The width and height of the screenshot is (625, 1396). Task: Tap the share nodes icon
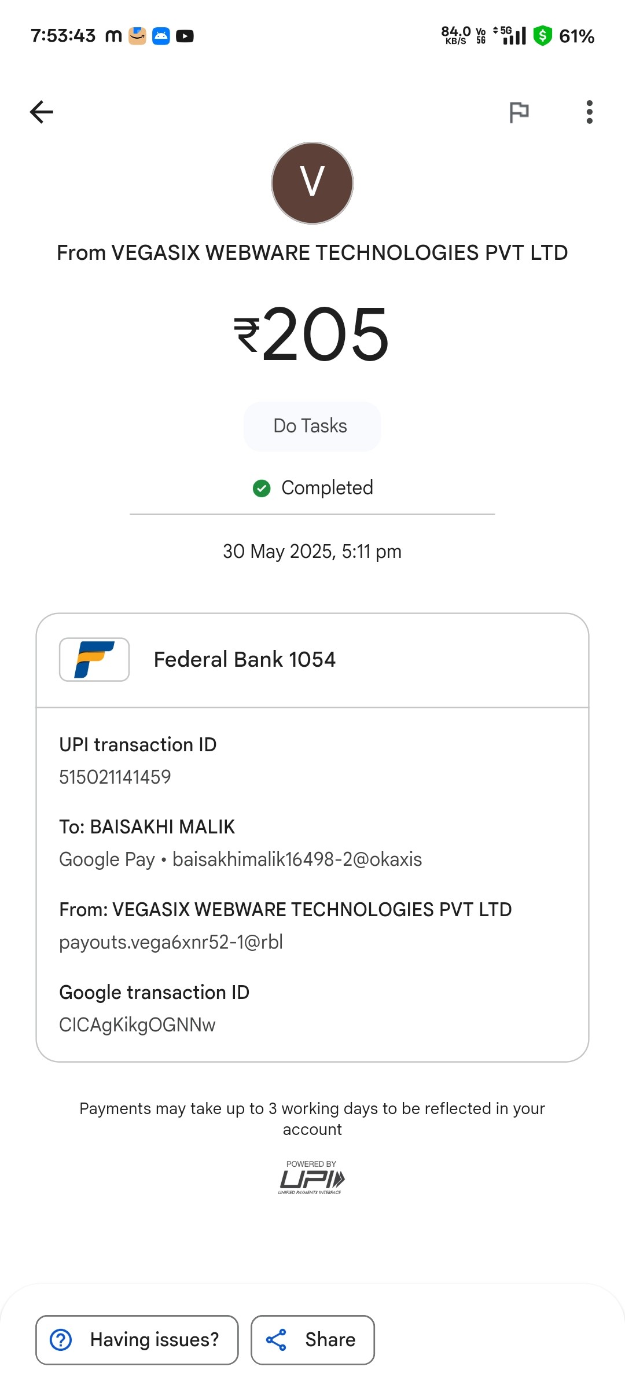[276, 1340]
